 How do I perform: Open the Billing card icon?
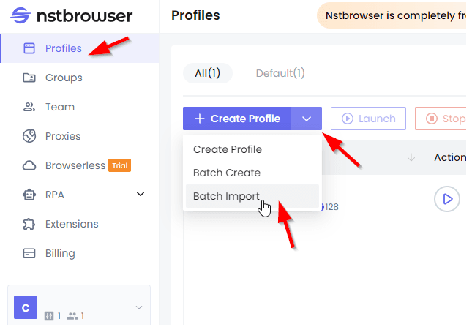pyautogui.click(x=29, y=253)
